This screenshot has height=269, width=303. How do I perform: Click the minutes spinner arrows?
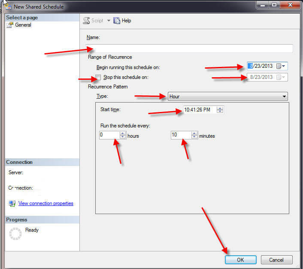194,135
